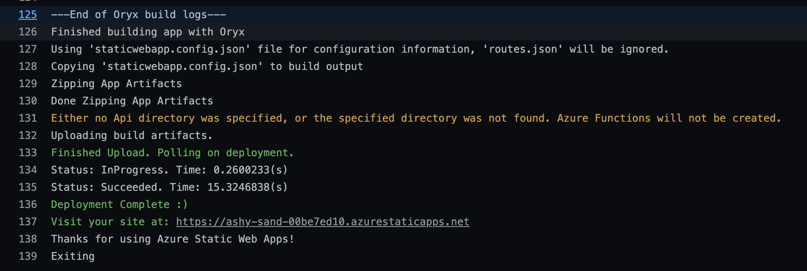
Task: Select line number 128
Action: click(x=28, y=66)
